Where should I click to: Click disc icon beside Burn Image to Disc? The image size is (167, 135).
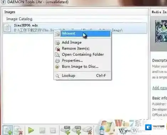pos(57,67)
